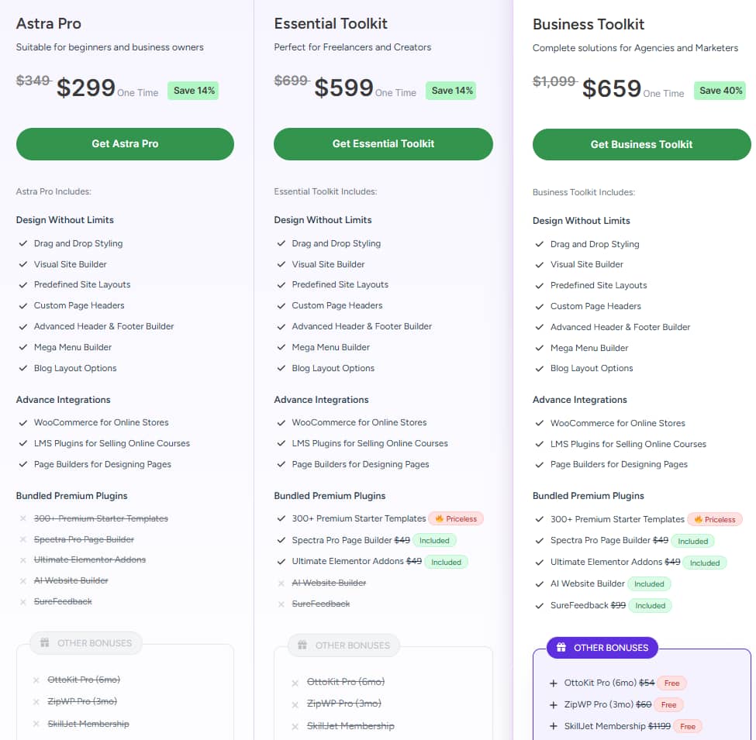Expand the Advance Integrations section in Business Toolkit

(579, 400)
